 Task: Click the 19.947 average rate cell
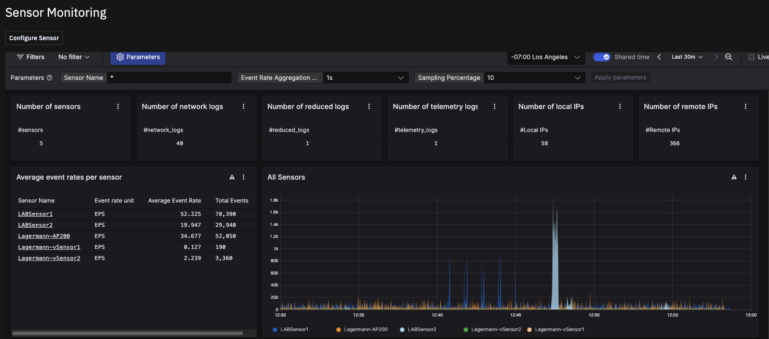[x=190, y=225]
